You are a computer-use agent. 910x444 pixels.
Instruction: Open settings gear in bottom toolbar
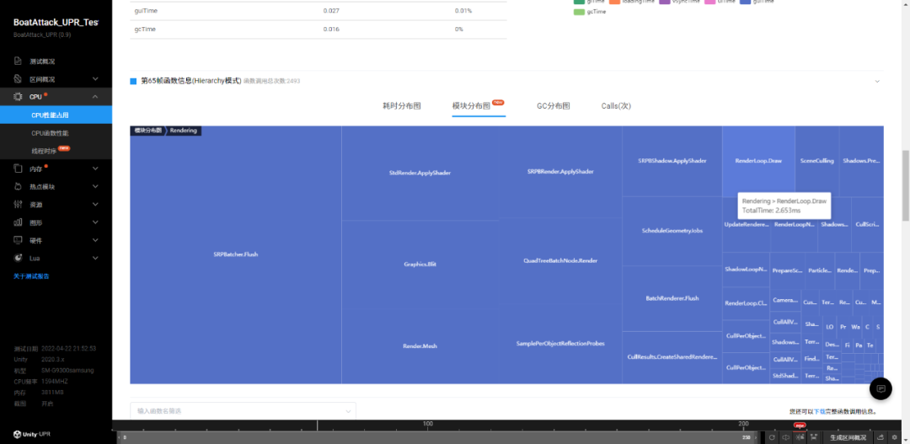[895, 437]
